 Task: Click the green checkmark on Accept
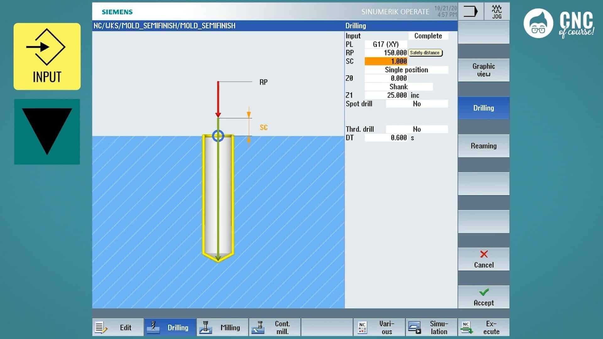tap(484, 292)
